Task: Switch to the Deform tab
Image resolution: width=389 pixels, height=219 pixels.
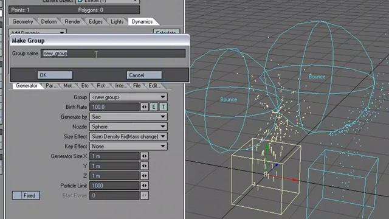Action: (49, 22)
